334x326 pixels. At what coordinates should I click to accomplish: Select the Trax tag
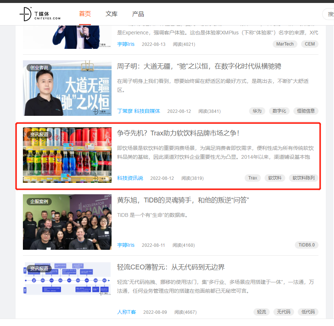tap(253, 178)
